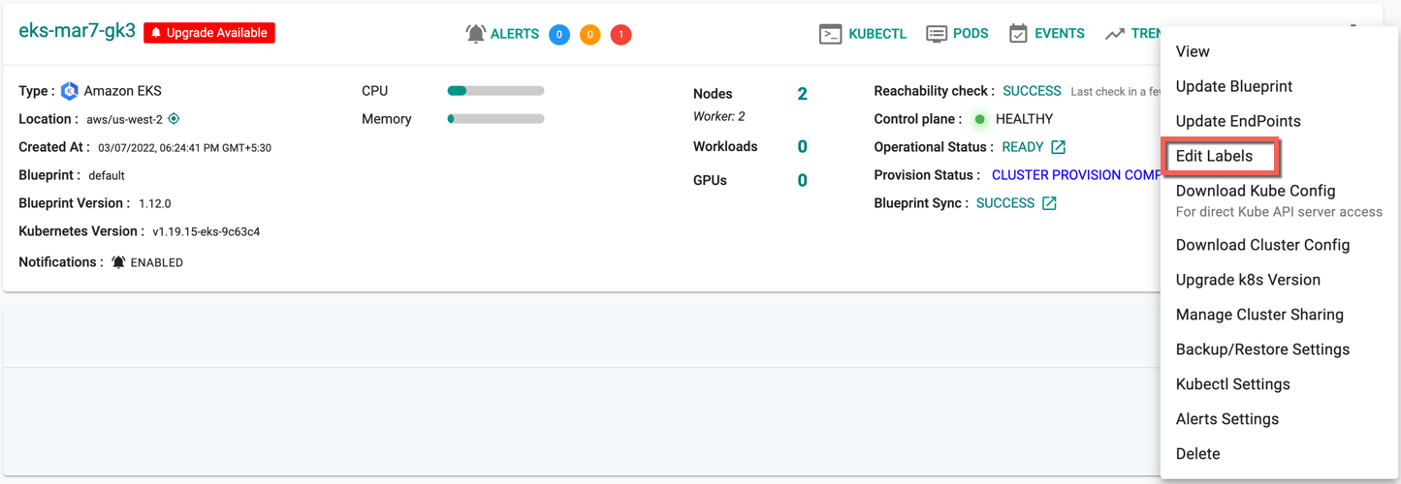Click the trends chart icon
This screenshot has width=1401, height=484.
click(1115, 34)
